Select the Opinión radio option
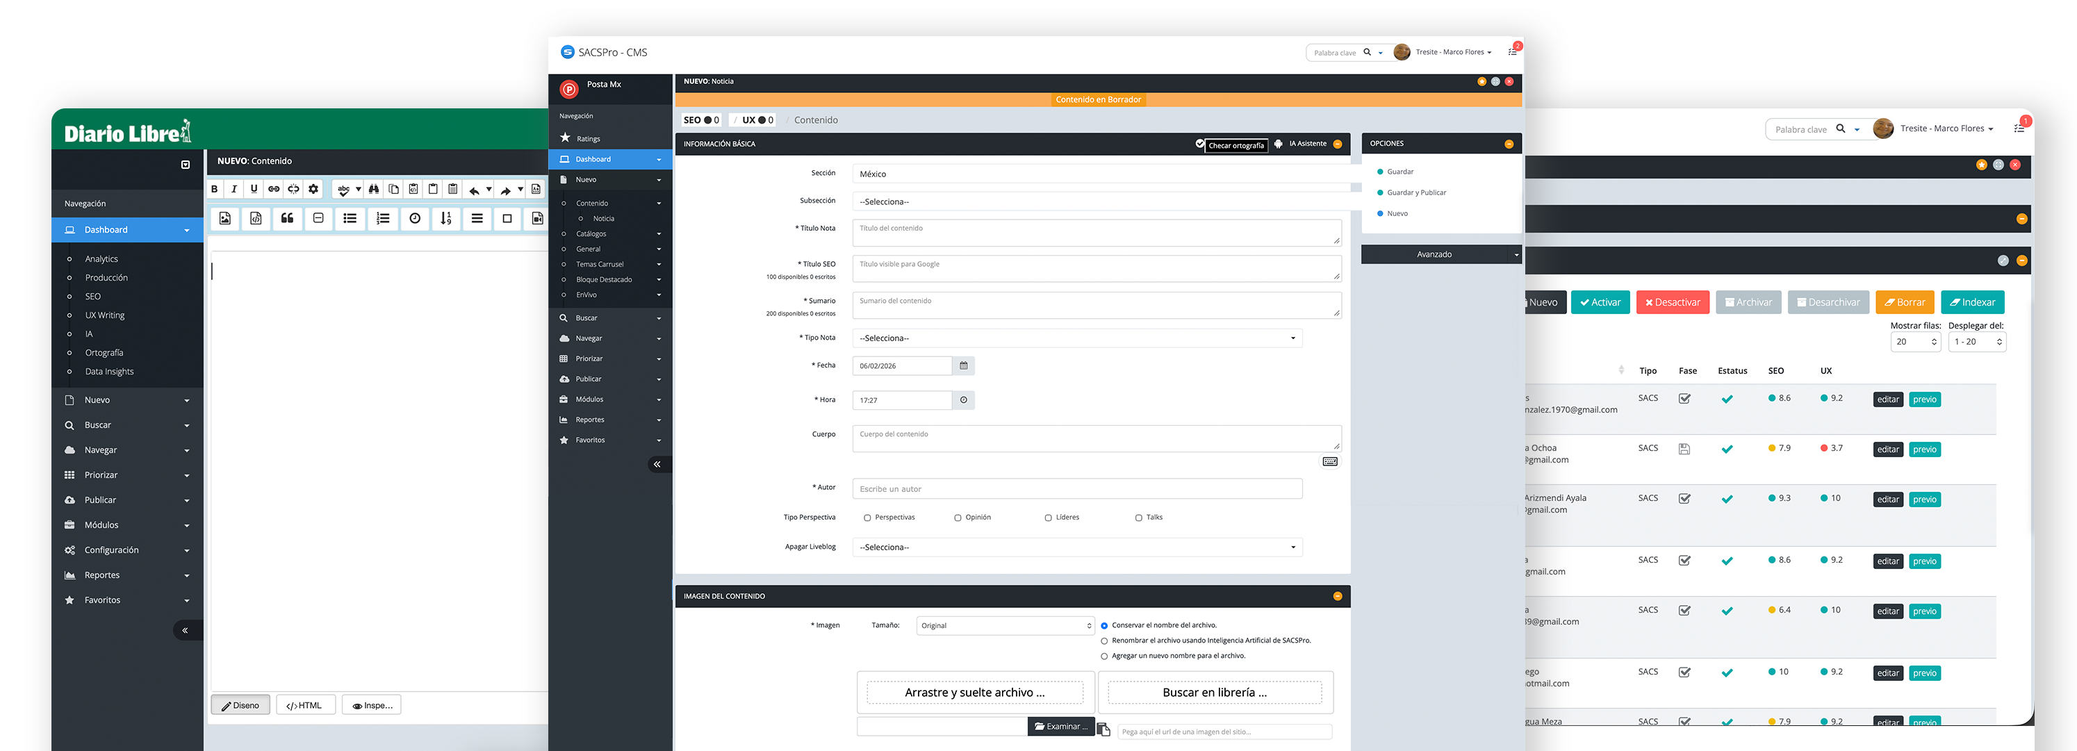 (958, 518)
